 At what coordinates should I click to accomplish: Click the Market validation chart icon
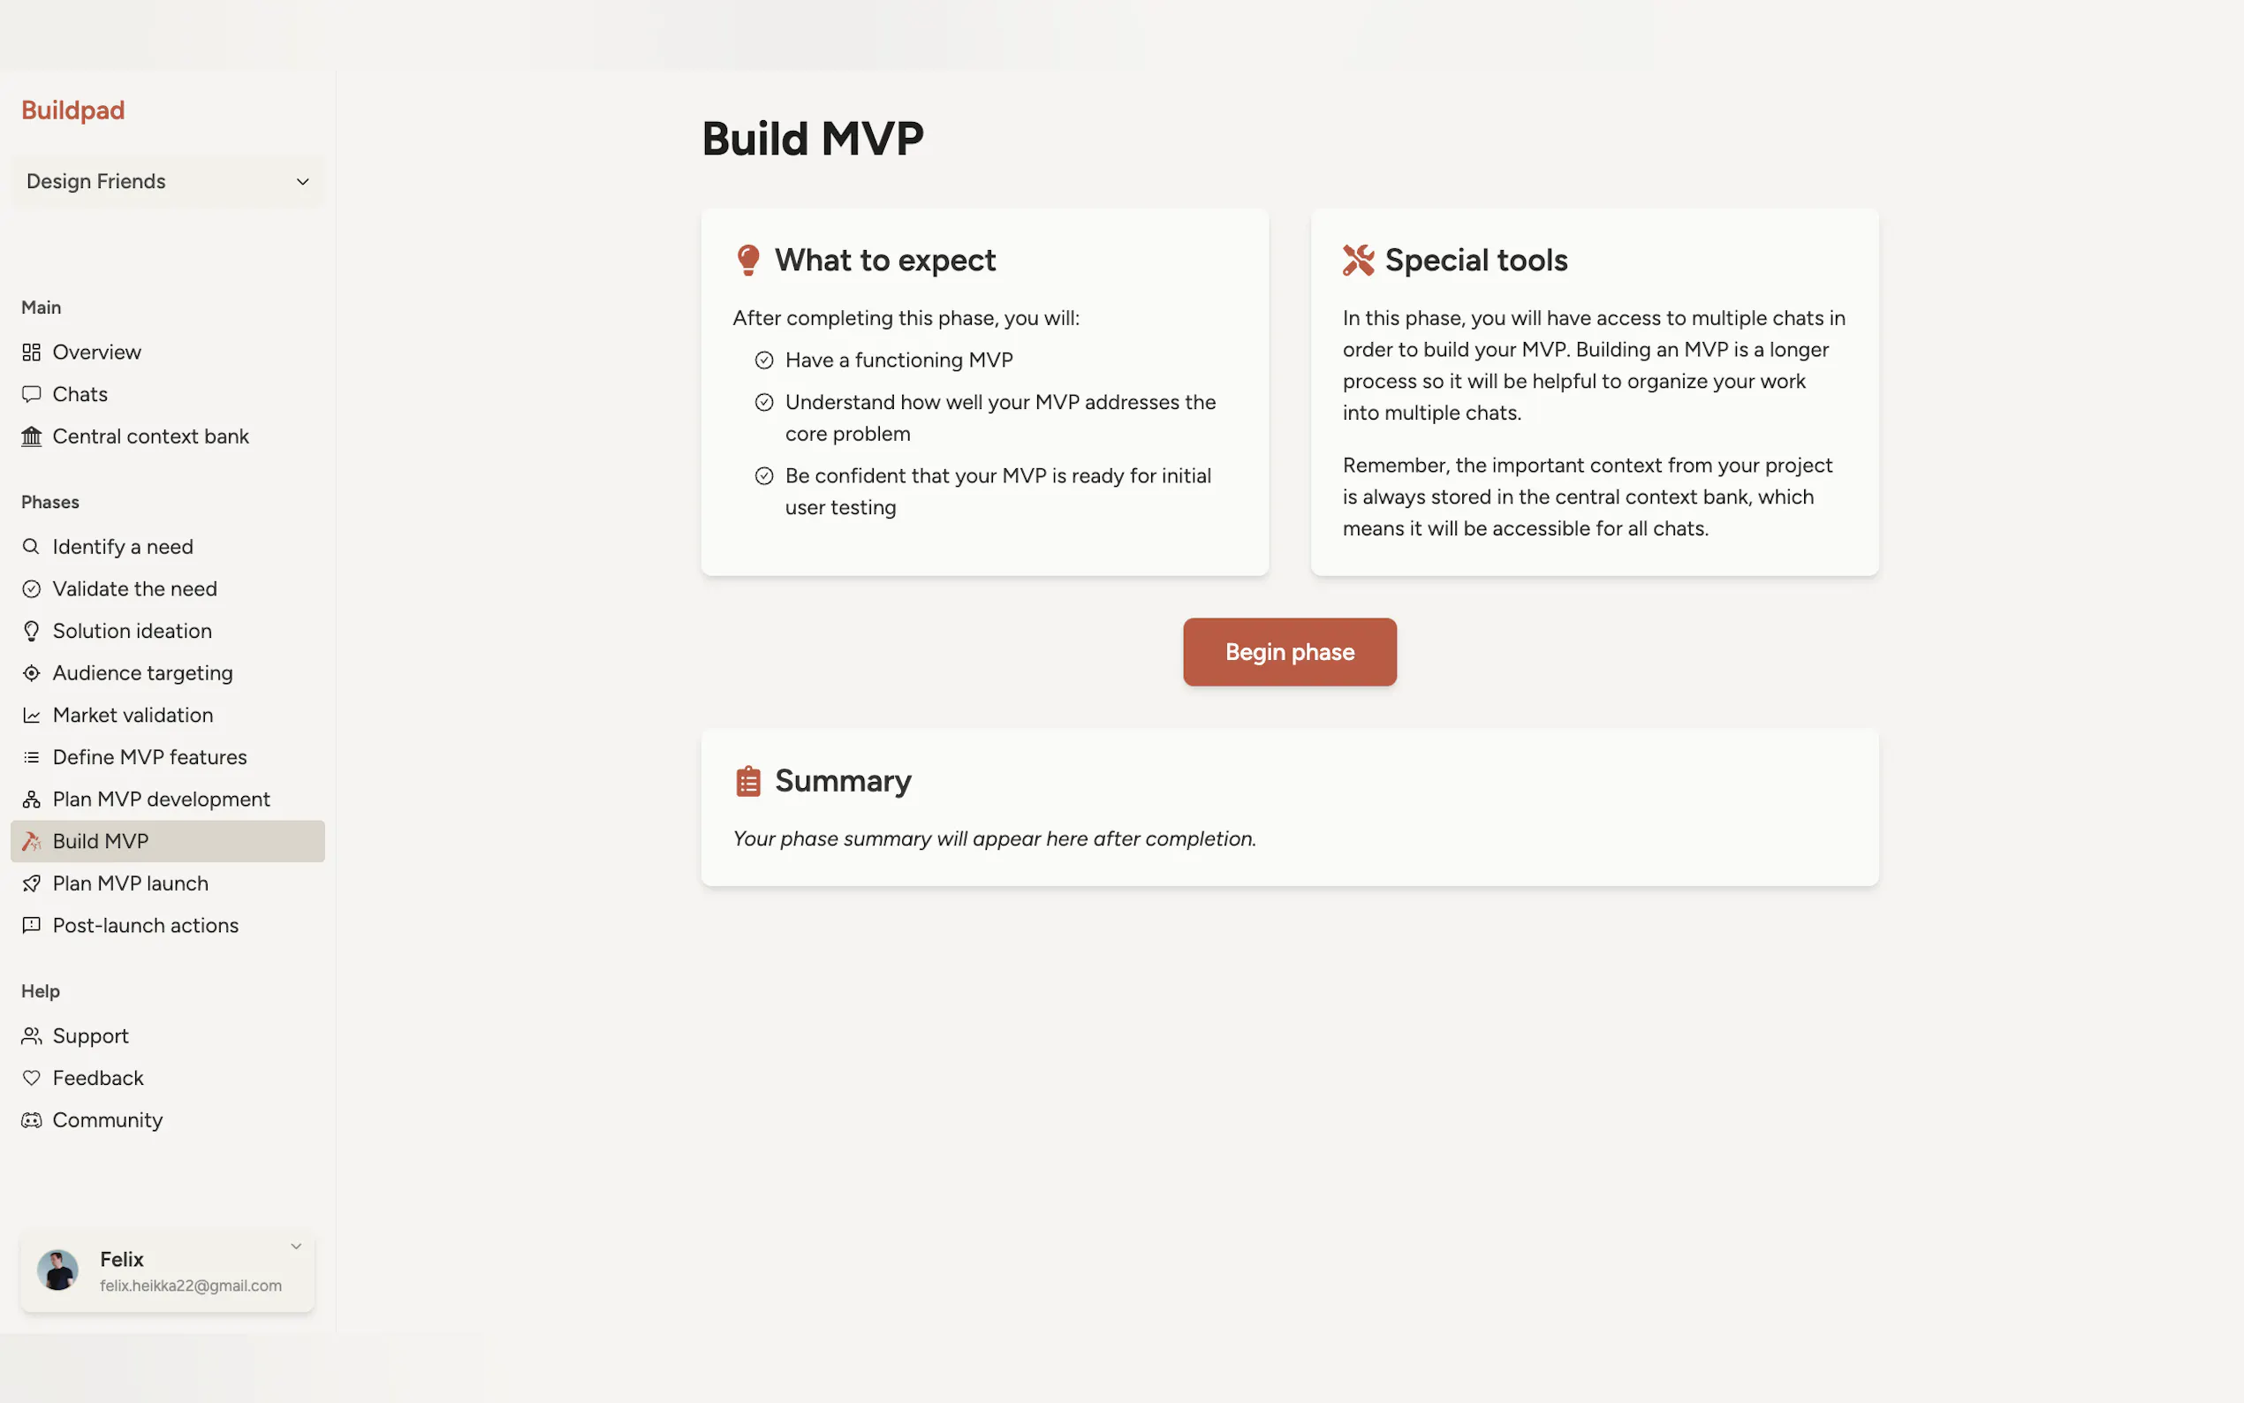tap(32, 716)
